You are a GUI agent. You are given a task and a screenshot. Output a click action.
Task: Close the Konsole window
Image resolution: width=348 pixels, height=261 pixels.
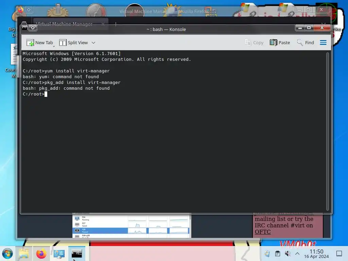[x=322, y=28]
